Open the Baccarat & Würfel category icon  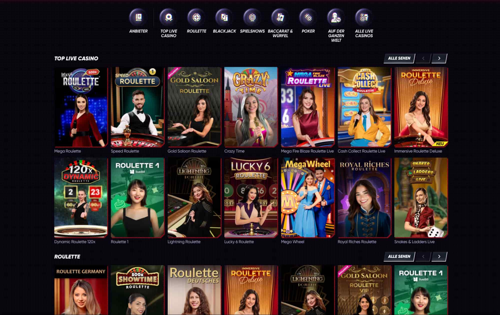280,17
